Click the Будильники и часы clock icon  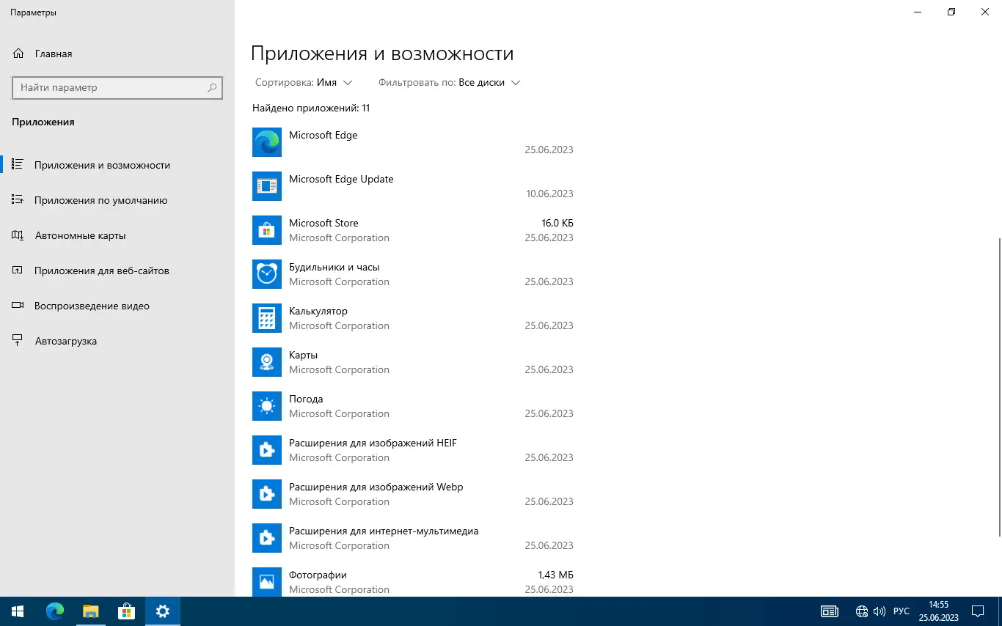click(267, 274)
